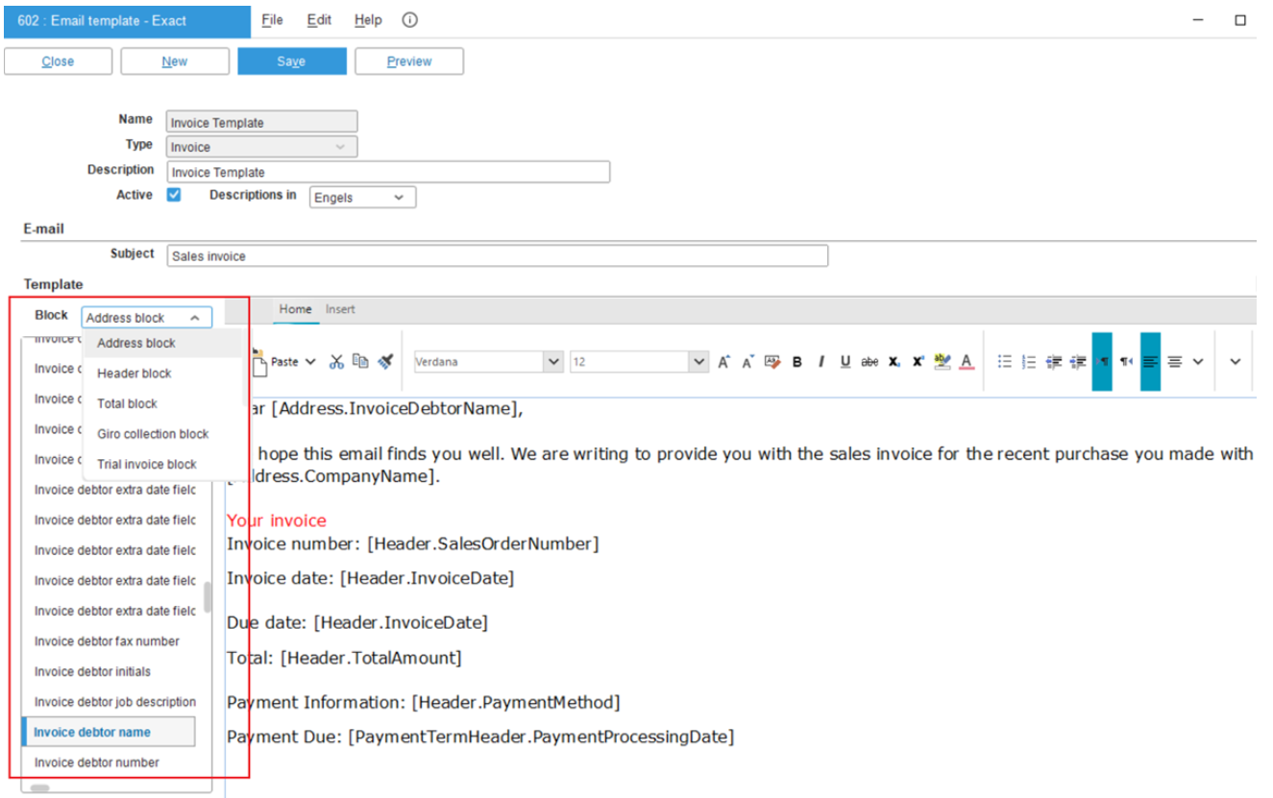Select Header block from the list
The width and height of the screenshot is (1273, 798).
(135, 374)
